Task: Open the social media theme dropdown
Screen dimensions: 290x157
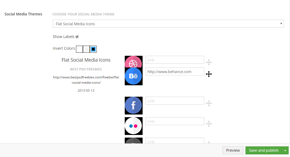Action: 168,24
